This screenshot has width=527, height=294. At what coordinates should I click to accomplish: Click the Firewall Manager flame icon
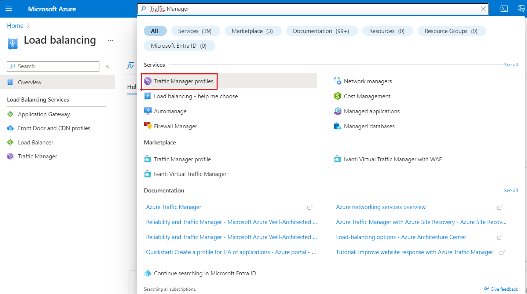click(148, 126)
